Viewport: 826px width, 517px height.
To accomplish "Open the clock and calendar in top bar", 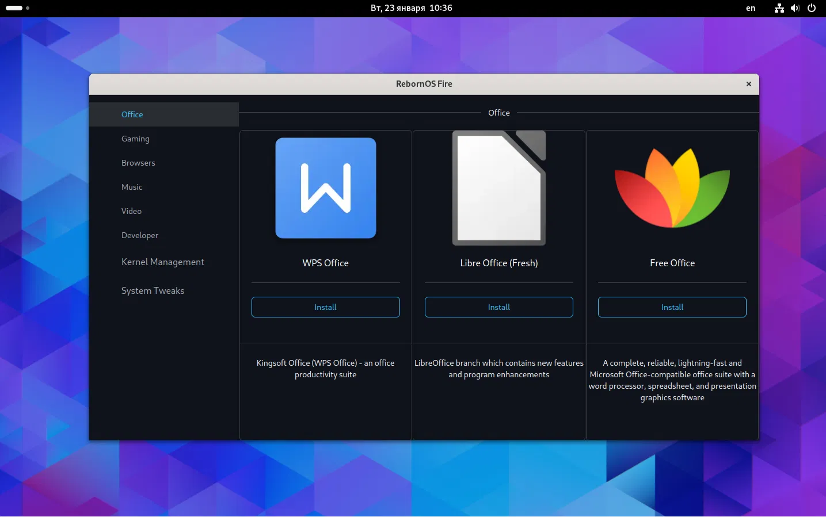I will pyautogui.click(x=412, y=8).
